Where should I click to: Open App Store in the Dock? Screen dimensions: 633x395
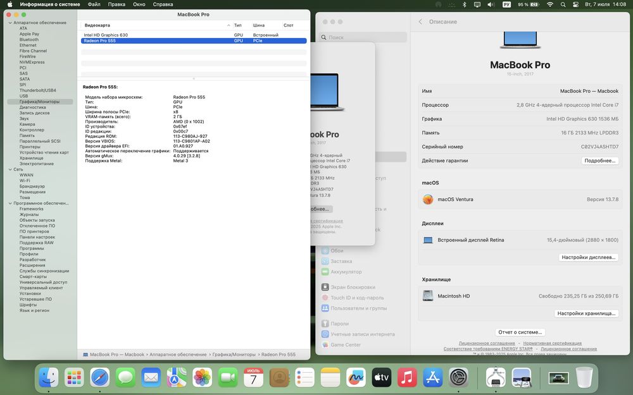pos(433,378)
